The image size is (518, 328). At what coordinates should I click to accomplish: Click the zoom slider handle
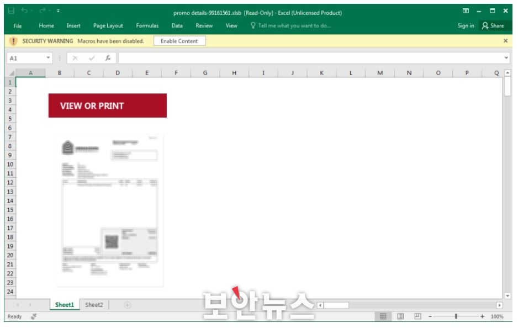pos(457,317)
